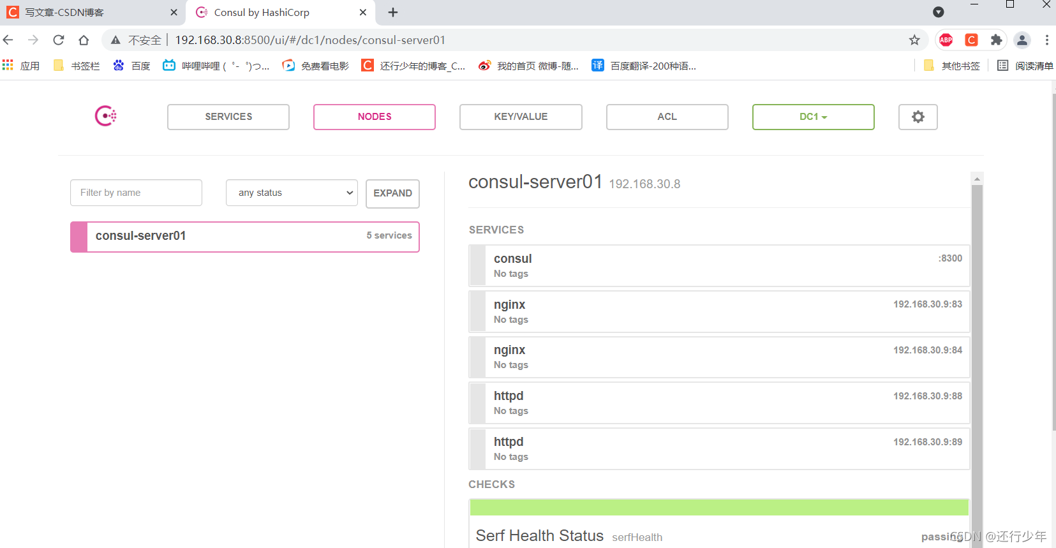1056x548 pixels.
Task: Open the CSDN extension icon
Action: (x=971, y=40)
